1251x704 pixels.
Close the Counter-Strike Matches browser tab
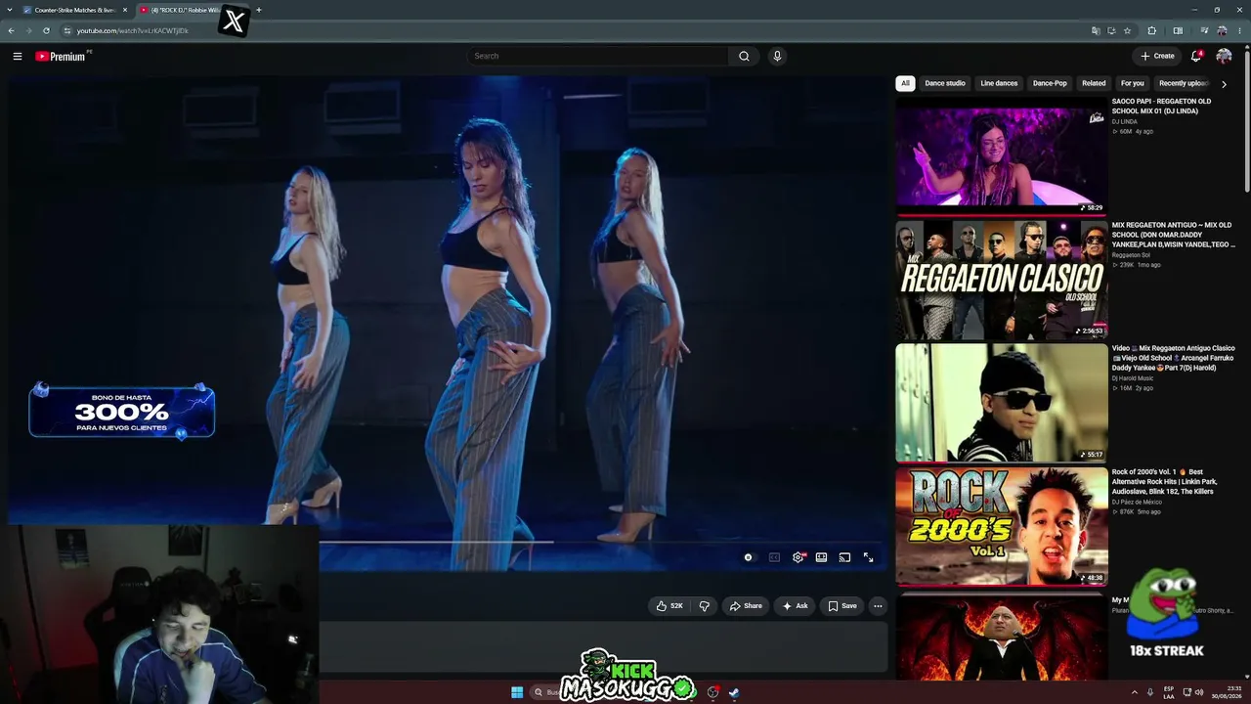(x=125, y=10)
